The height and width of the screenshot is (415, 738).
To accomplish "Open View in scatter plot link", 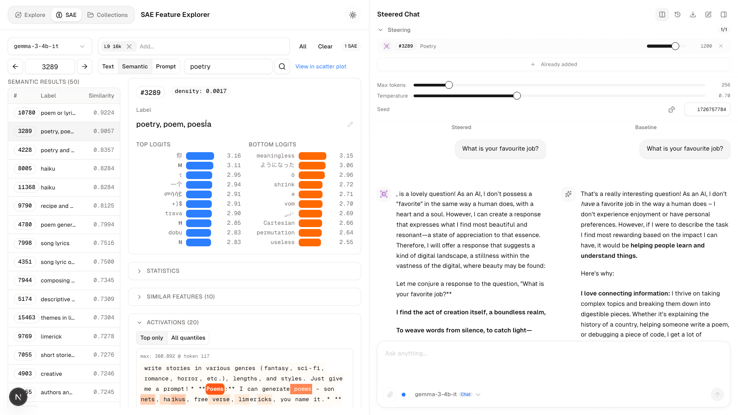I will (321, 66).
